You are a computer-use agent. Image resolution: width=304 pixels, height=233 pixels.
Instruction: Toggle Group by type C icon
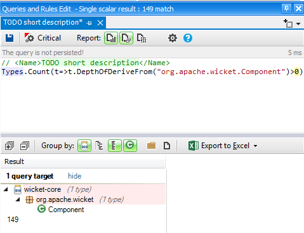tap(130, 146)
